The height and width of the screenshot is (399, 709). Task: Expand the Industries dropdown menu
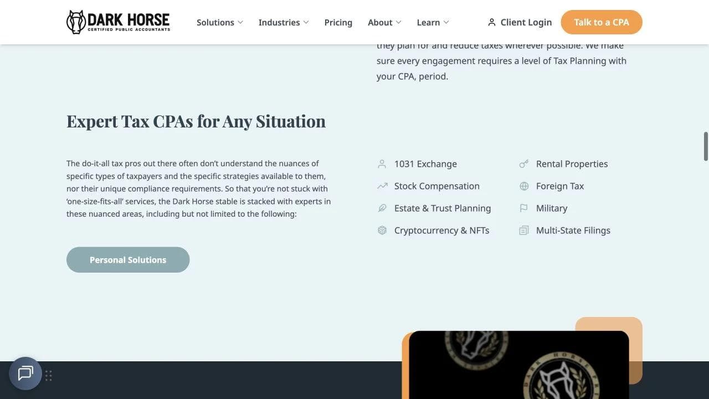pos(284,23)
